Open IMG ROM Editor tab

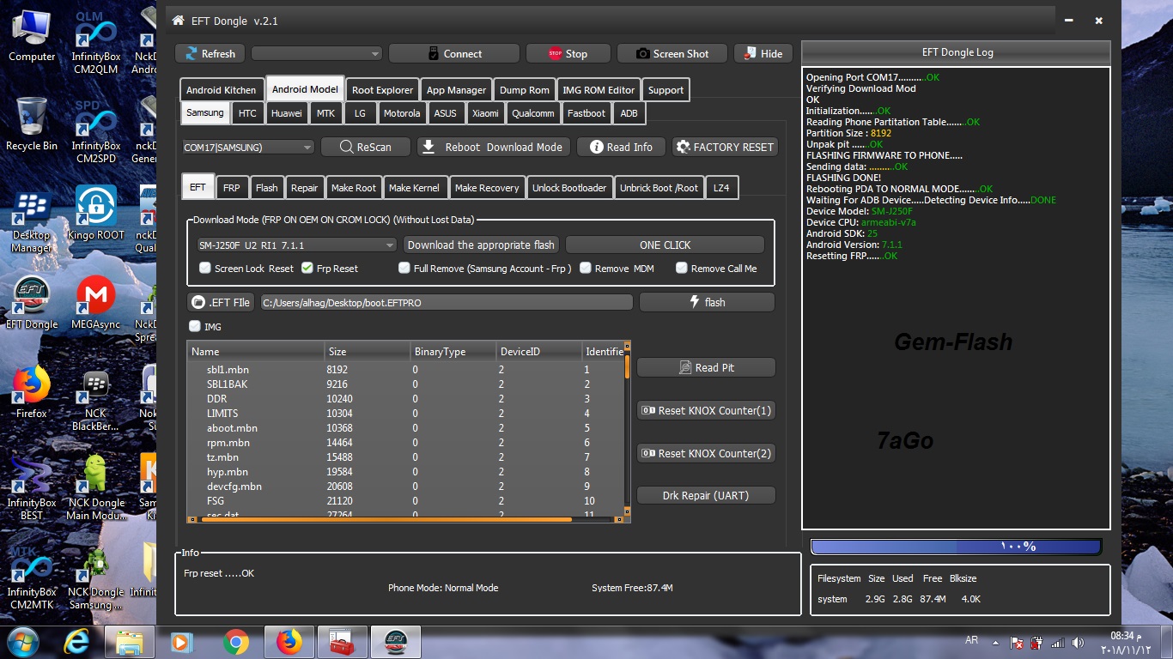click(599, 90)
